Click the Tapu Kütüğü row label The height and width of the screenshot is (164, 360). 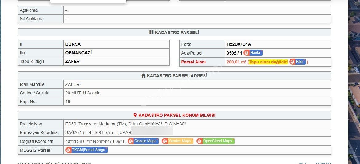(x=32, y=61)
